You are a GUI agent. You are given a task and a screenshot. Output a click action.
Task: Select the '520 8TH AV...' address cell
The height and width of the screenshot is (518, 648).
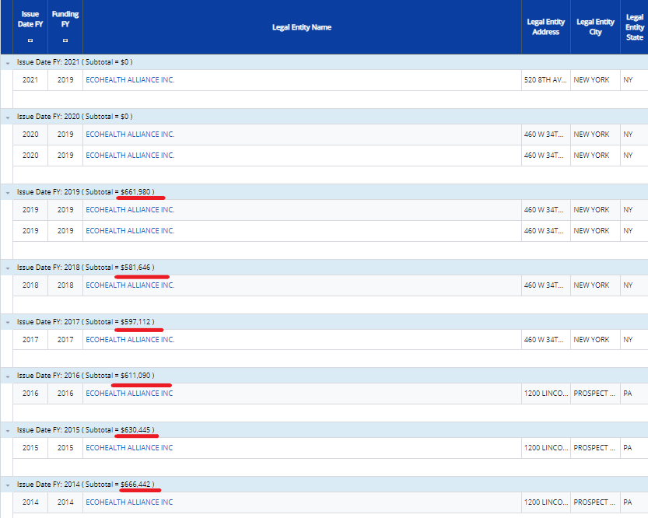click(546, 80)
